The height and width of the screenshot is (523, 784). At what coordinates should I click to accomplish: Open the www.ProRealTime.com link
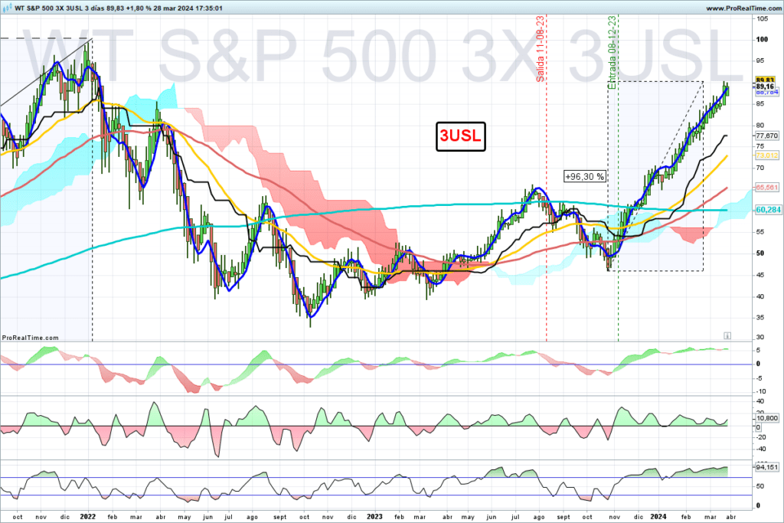[x=743, y=8]
